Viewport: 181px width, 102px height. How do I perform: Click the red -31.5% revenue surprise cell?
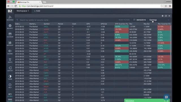pyautogui.click(x=164, y=57)
